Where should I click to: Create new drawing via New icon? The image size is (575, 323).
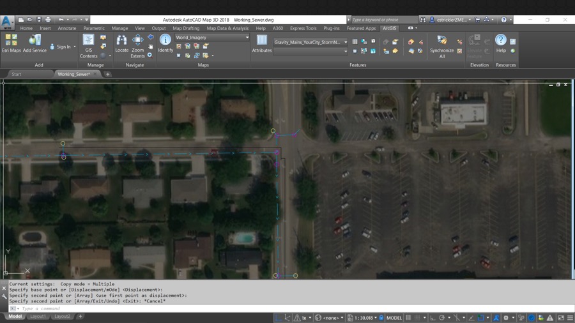tap(21, 20)
